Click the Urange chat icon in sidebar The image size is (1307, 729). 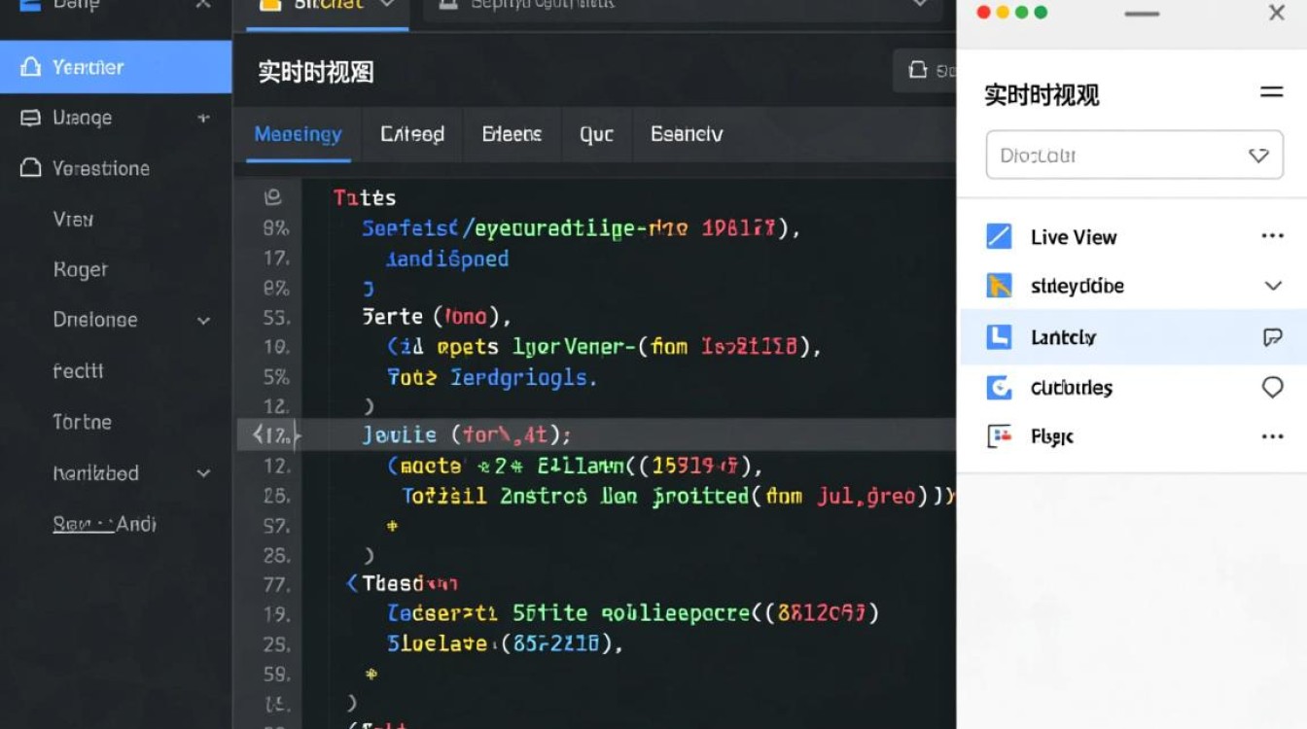coord(33,118)
